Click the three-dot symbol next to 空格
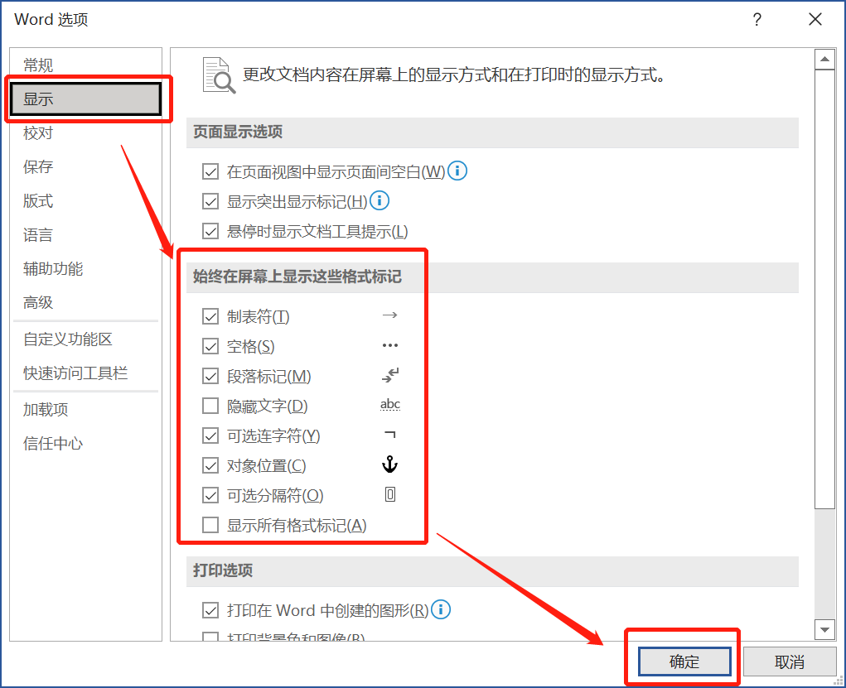Viewport: 846px width, 688px height. 389,345
